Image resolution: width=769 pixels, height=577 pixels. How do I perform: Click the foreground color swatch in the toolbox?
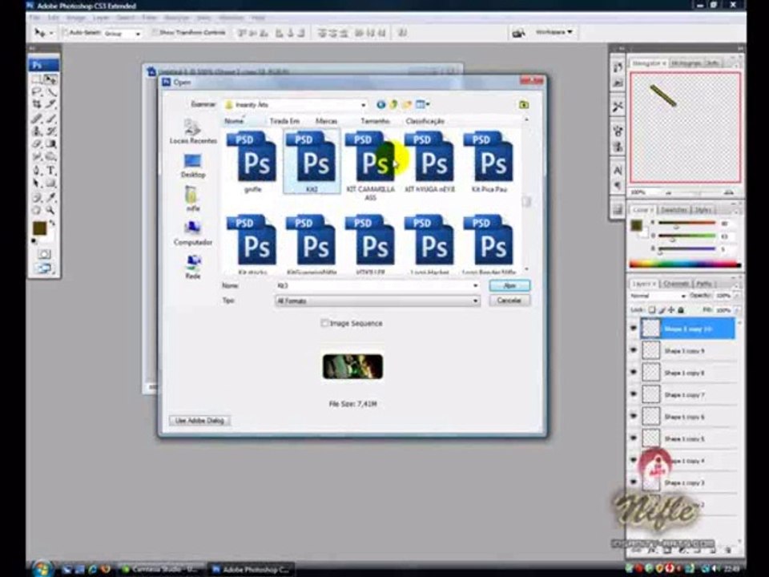(38, 228)
